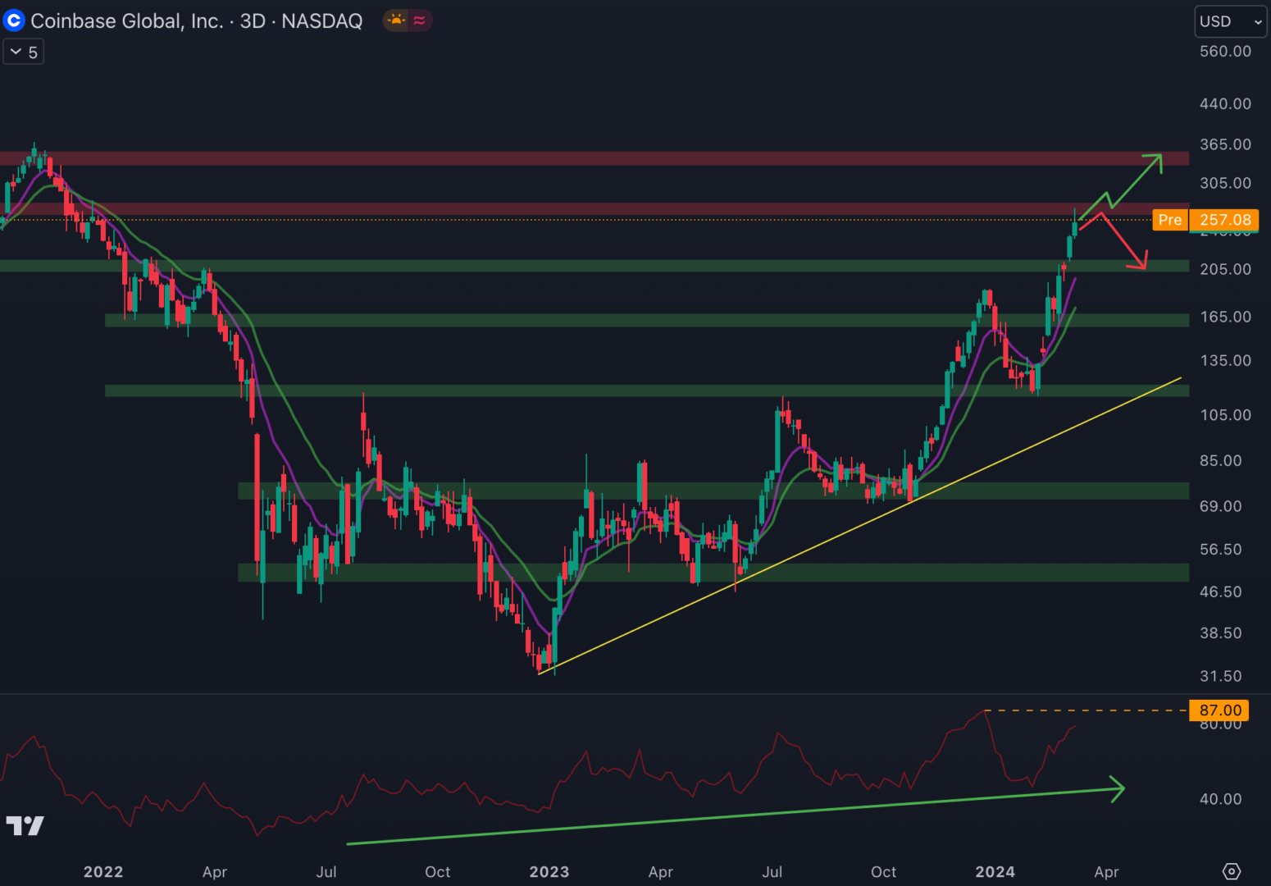Click the 2023 label on time axis
This screenshot has height=886, width=1271.
(x=549, y=872)
